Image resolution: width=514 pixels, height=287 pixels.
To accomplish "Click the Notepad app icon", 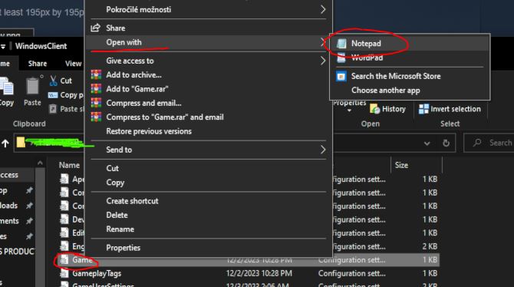I will click(x=341, y=43).
